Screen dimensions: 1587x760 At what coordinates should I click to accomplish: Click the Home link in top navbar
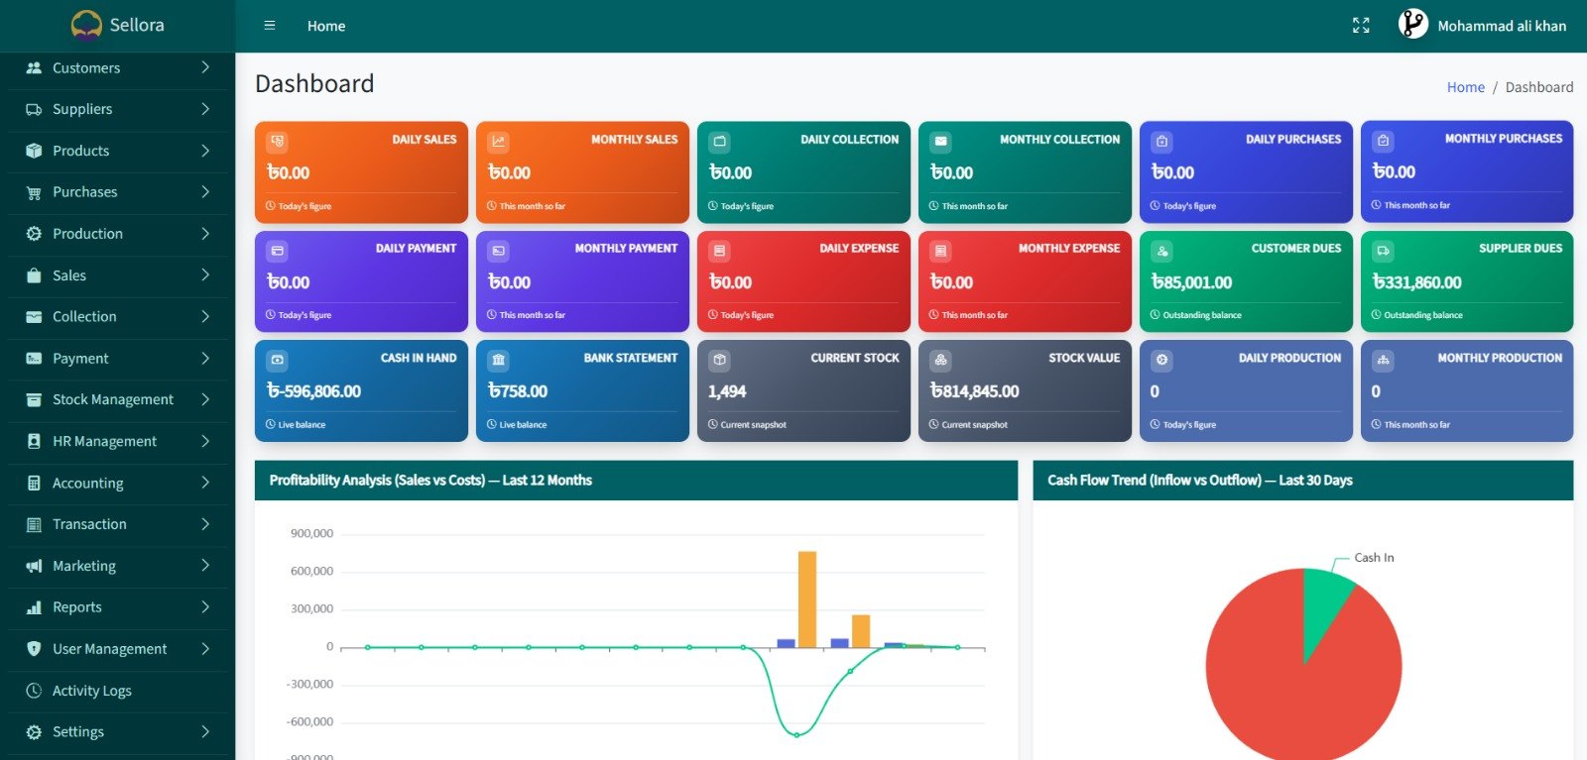point(326,26)
